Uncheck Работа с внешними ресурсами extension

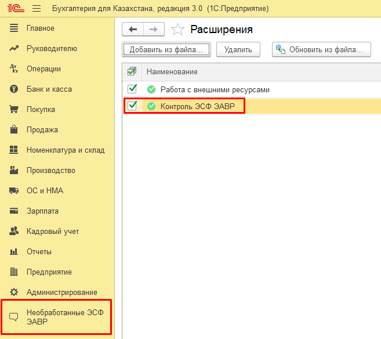(132, 89)
